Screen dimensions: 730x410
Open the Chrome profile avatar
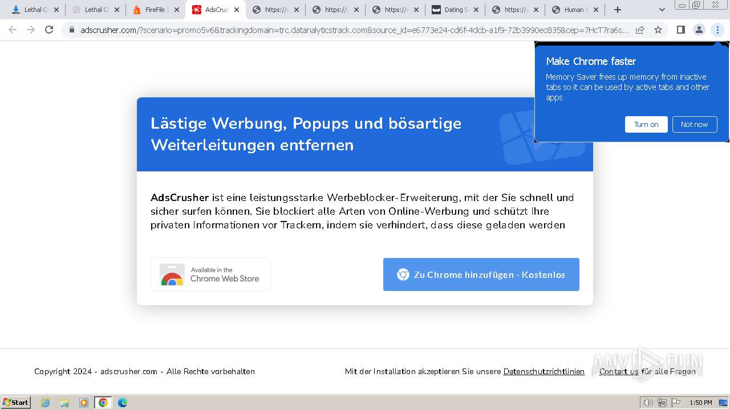point(699,30)
